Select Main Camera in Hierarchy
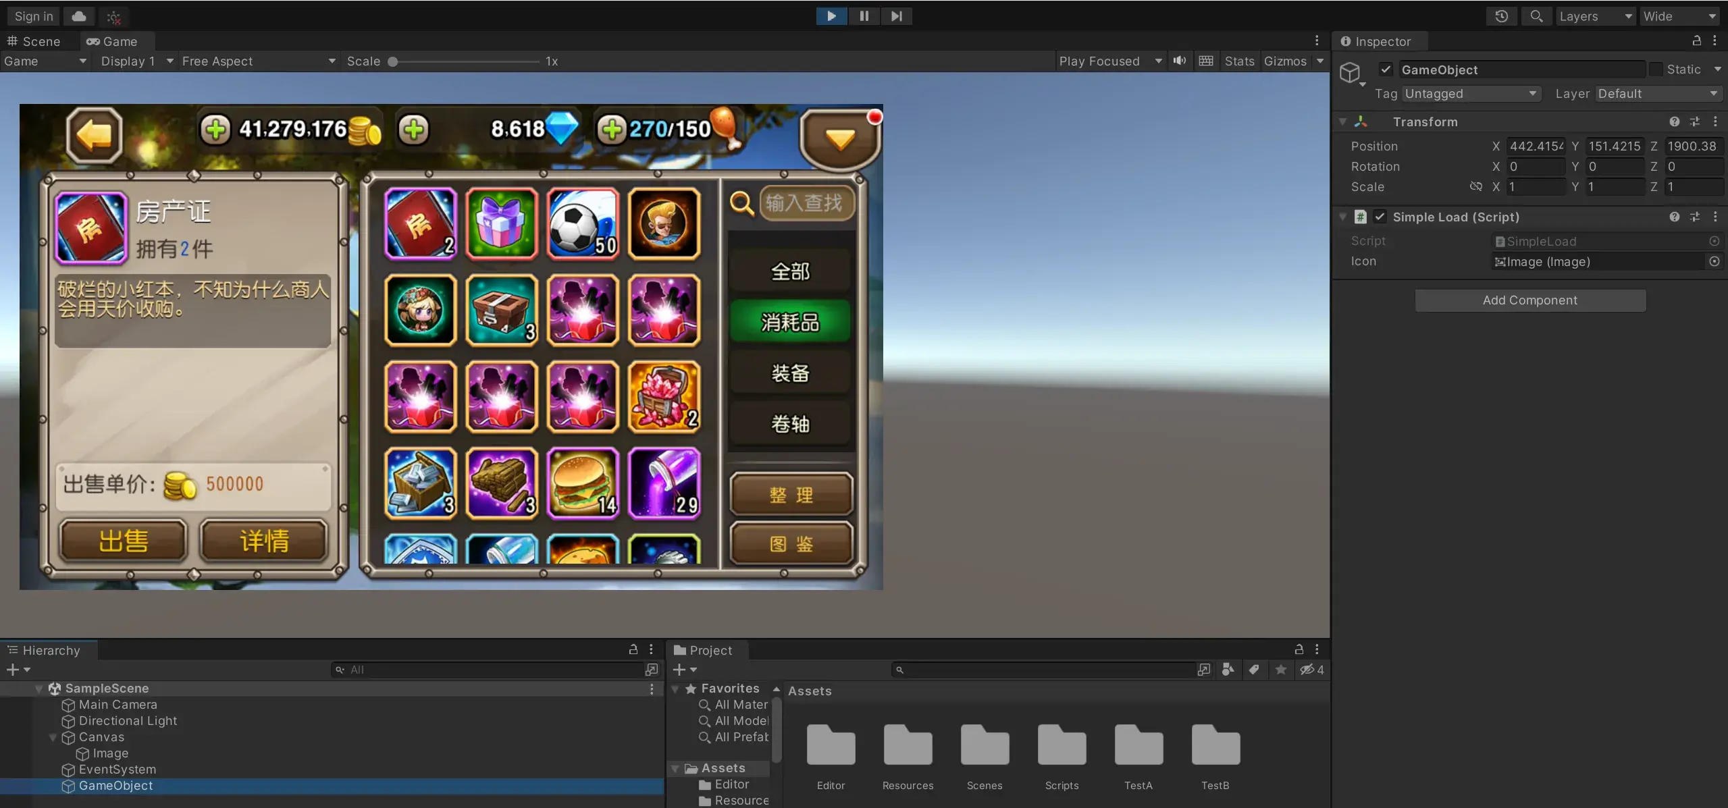This screenshot has width=1728, height=808. (117, 705)
